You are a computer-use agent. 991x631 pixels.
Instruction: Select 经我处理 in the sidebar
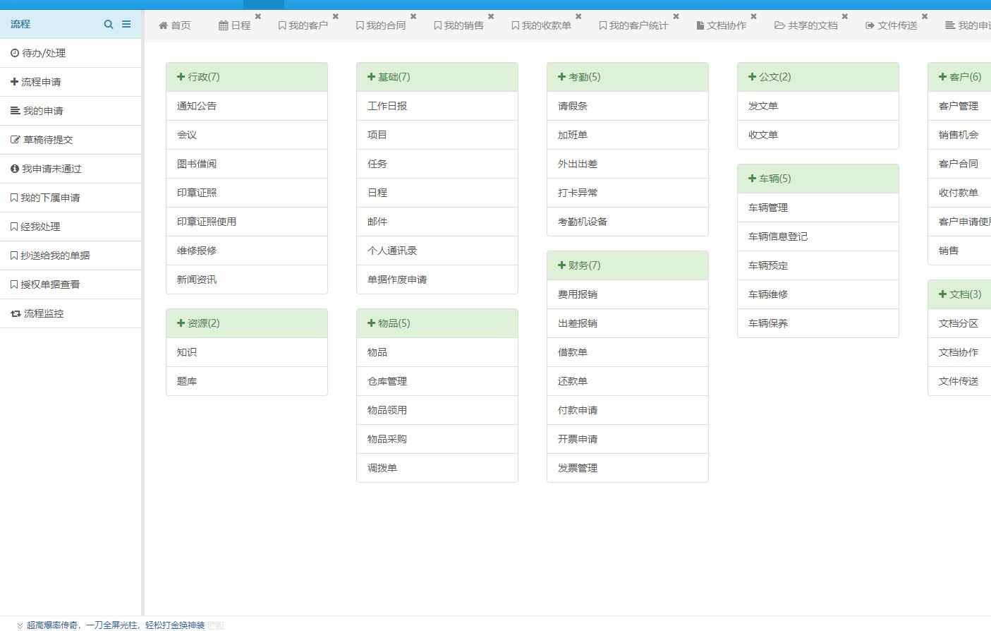(x=71, y=227)
